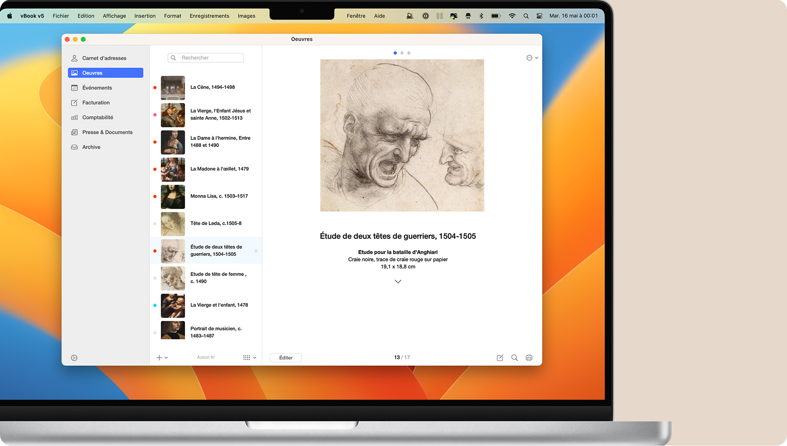Click in the Rechercher search field
Viewport: 787px width, 446px height.
click(x=205, y=58)
